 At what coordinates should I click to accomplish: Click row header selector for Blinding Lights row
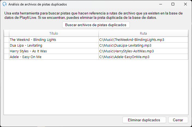(x=7, y=40)
